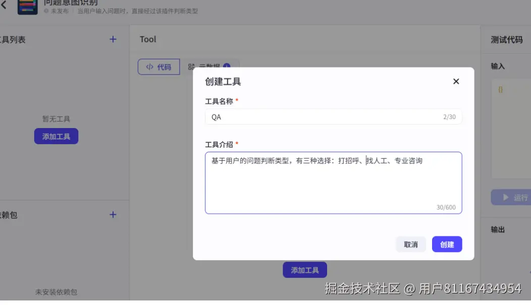Click the 运行 run button
The image size is (531, 305).
[x=512, y=197]
